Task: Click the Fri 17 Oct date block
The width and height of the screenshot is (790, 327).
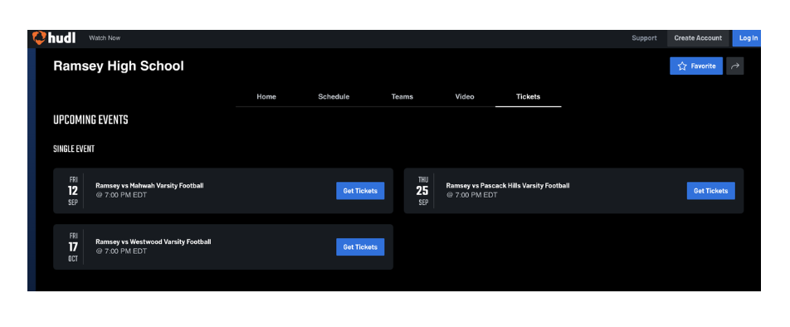Action: (x=73, y=247)
